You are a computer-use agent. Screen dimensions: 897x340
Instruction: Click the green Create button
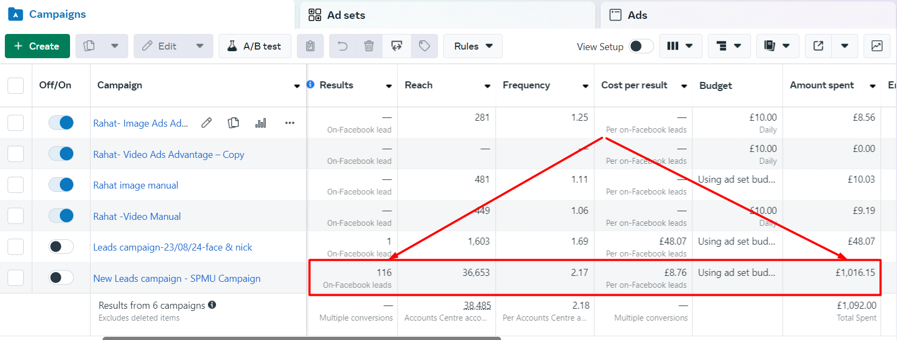point(37,46)
